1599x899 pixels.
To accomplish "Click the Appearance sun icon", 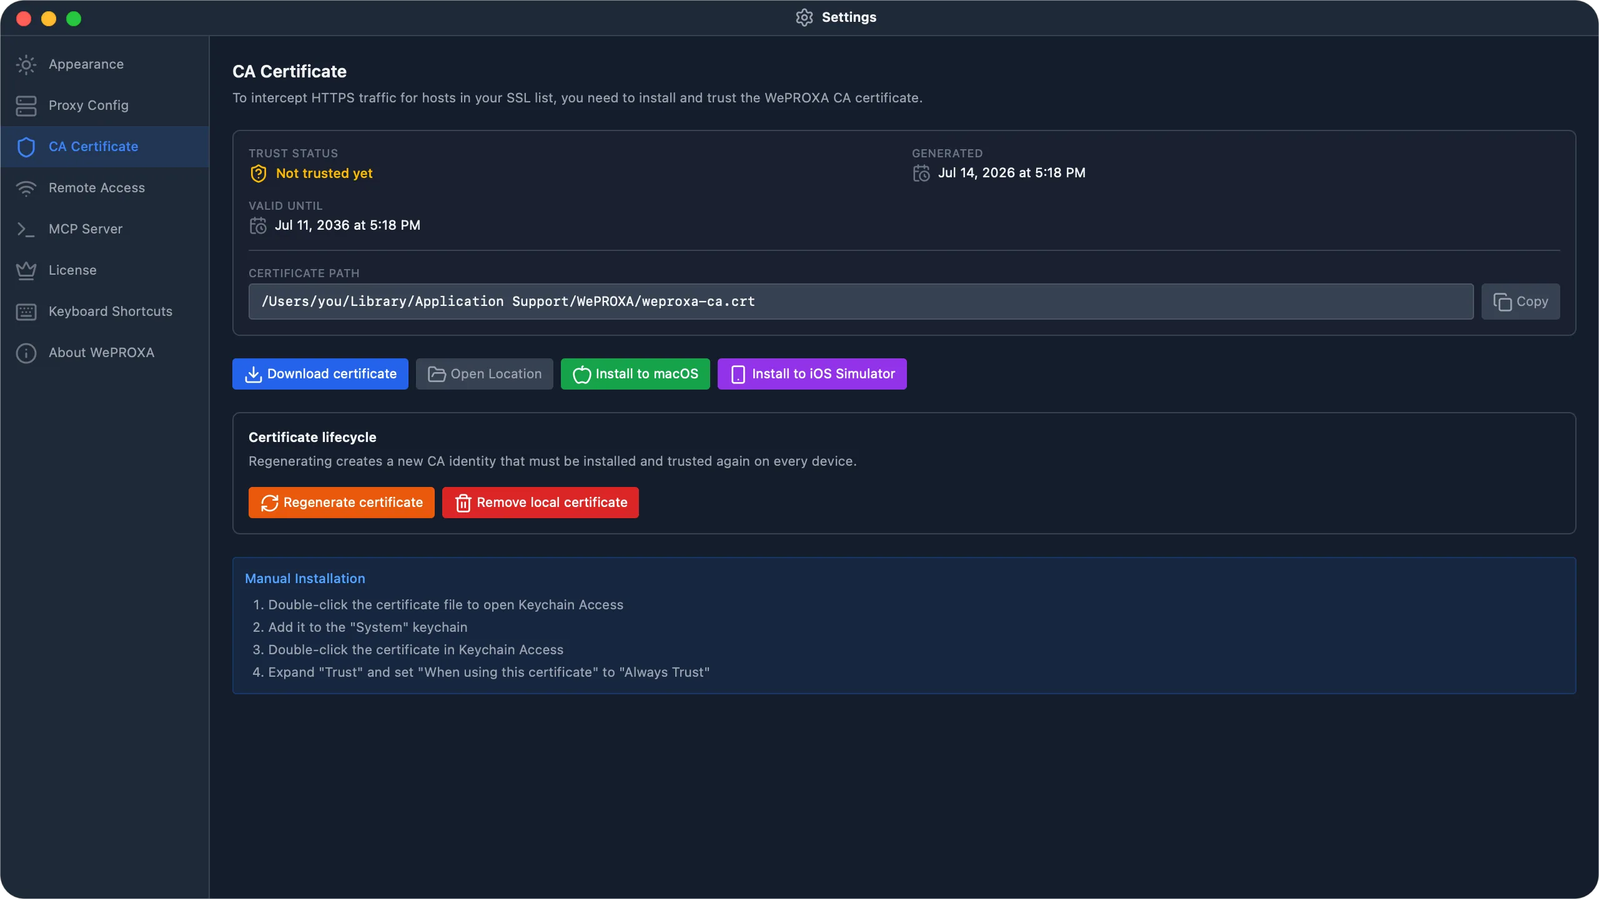I will [26, 64].
